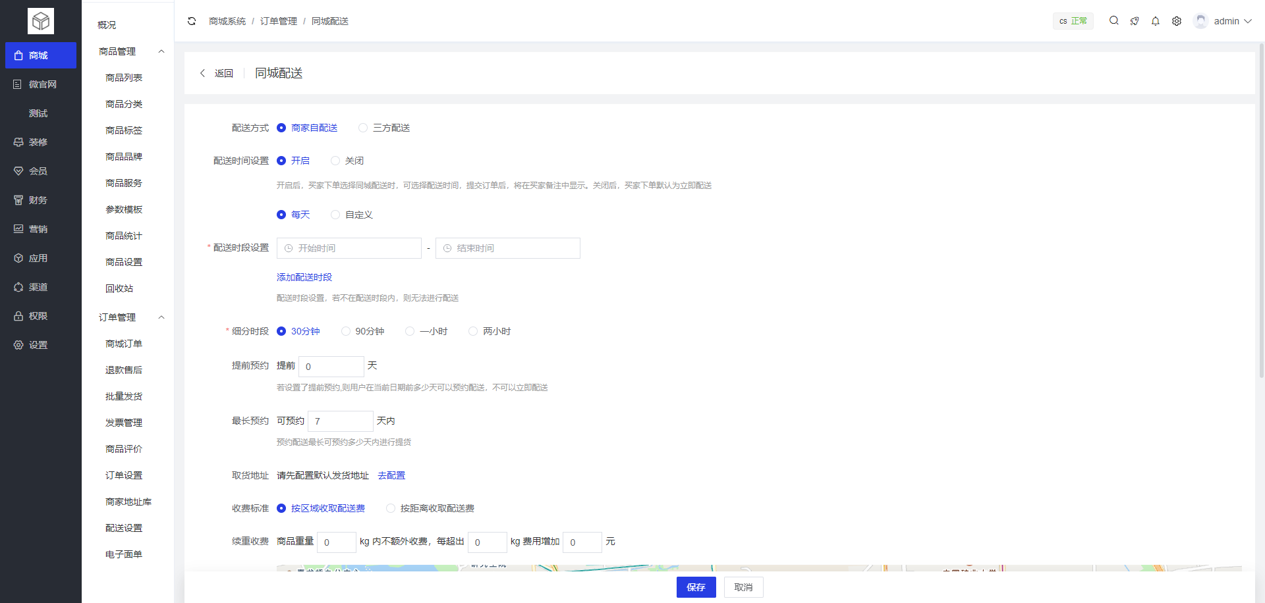The image size is (1265, 603).
Task: Open the admin account dropdown
Action: pyautogui.click(x=1227, y=20)
